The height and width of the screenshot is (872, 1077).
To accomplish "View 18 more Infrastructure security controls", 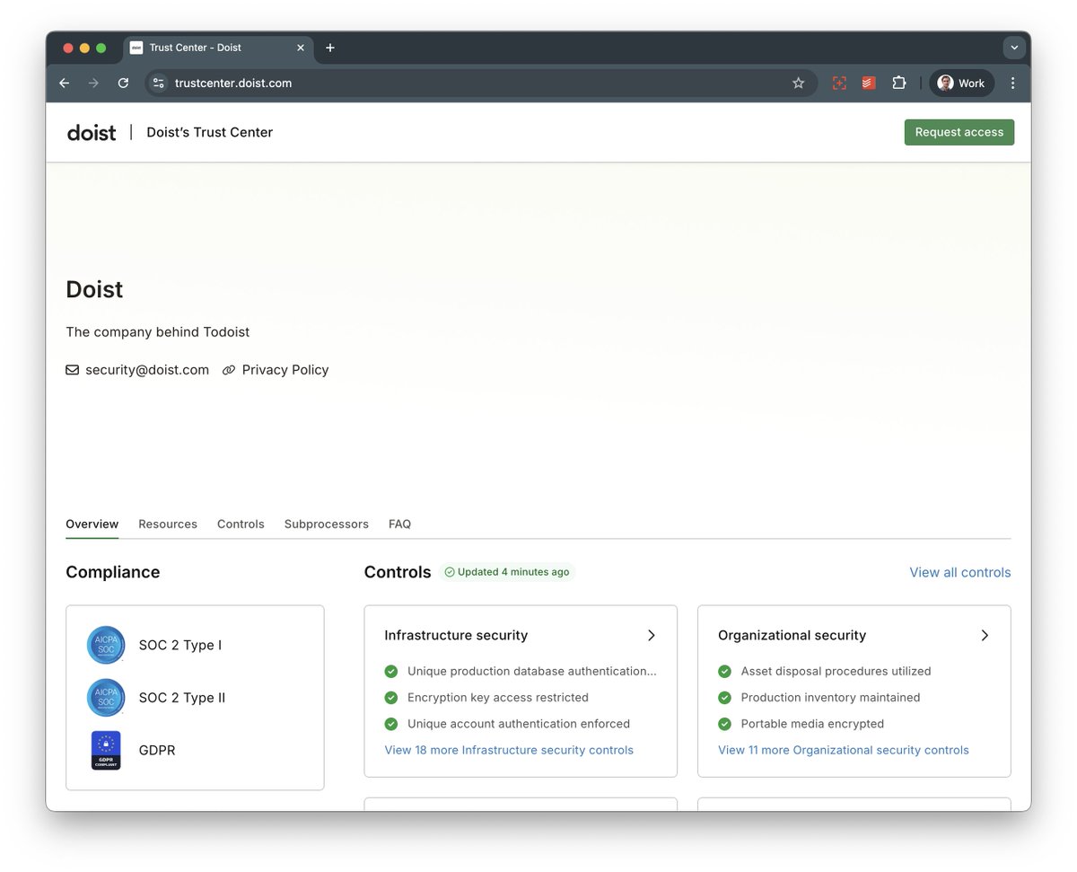I will 509,750.
